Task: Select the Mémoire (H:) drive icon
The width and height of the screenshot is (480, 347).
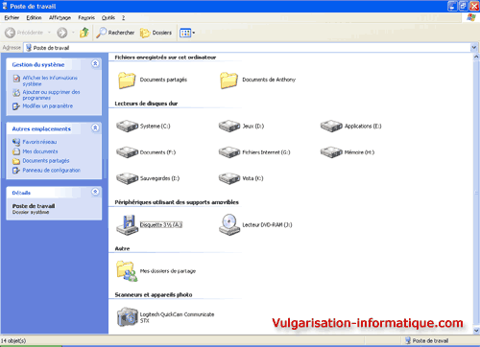Action: (x=331, y=152)
